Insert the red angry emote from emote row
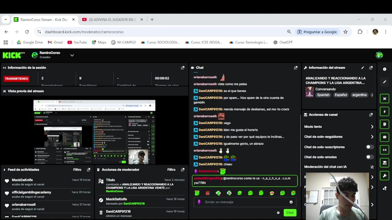The height and width of the screenshot is (220, 392). click(208, 193)
